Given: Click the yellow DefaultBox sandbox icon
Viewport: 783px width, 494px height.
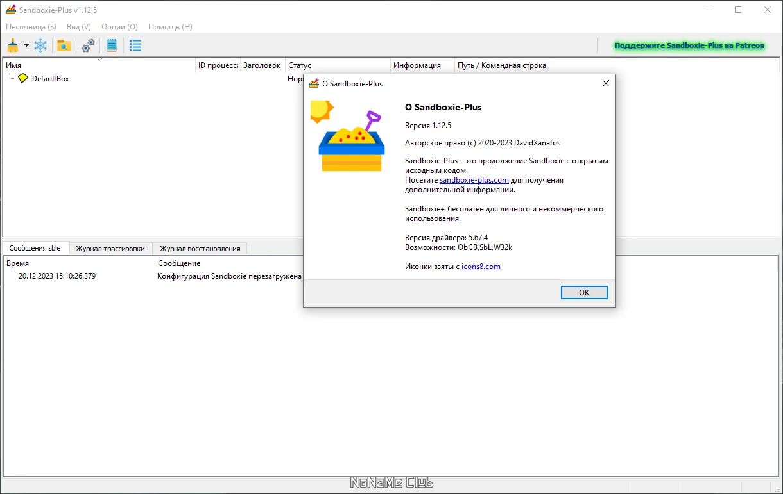Looking at the screenshot, I should [x=23, y=78].
